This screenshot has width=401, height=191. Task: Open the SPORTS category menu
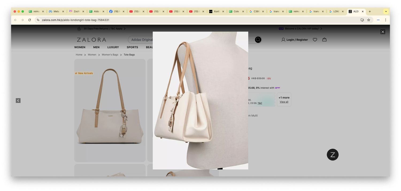(132, 47)
